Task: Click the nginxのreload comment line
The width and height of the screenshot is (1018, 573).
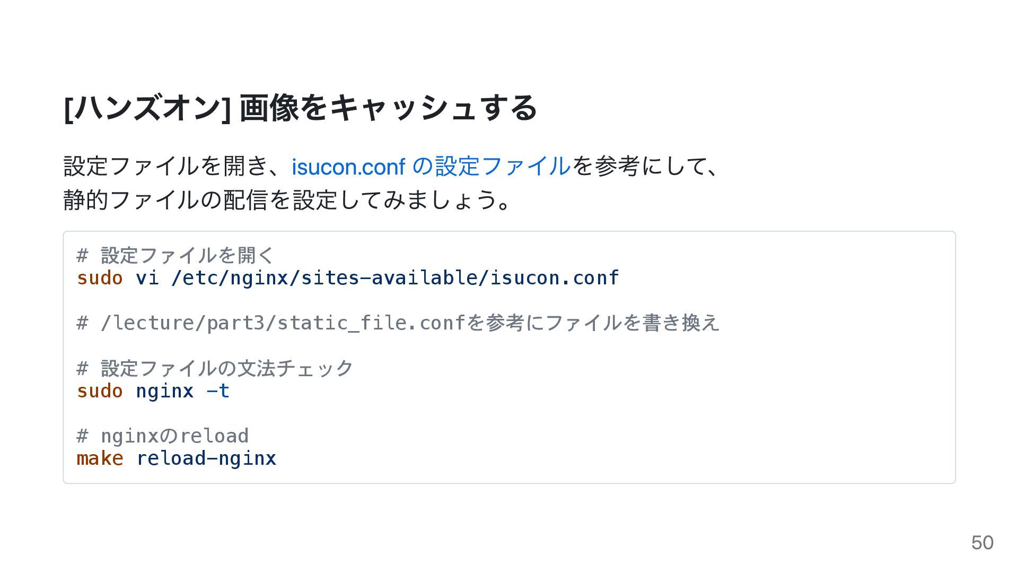Action: click(163, 436)
